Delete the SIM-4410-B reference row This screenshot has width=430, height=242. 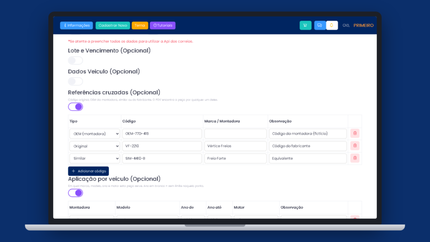click(x=355, y=158)
